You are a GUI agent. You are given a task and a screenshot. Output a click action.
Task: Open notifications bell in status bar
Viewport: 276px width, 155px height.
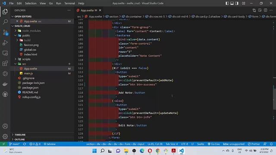click(x=271, y=144)
